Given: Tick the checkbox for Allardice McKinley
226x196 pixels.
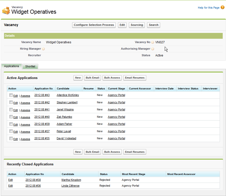Looking at the screenshot, I should pyautogui.click(x=11, y=95).
